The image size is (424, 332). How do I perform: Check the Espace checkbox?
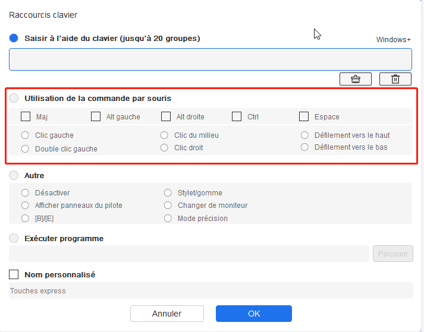[x=304, y=116]
